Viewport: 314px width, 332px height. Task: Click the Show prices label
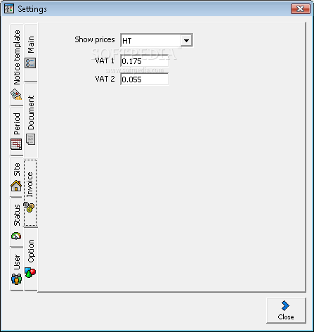(x=95, y=39)
